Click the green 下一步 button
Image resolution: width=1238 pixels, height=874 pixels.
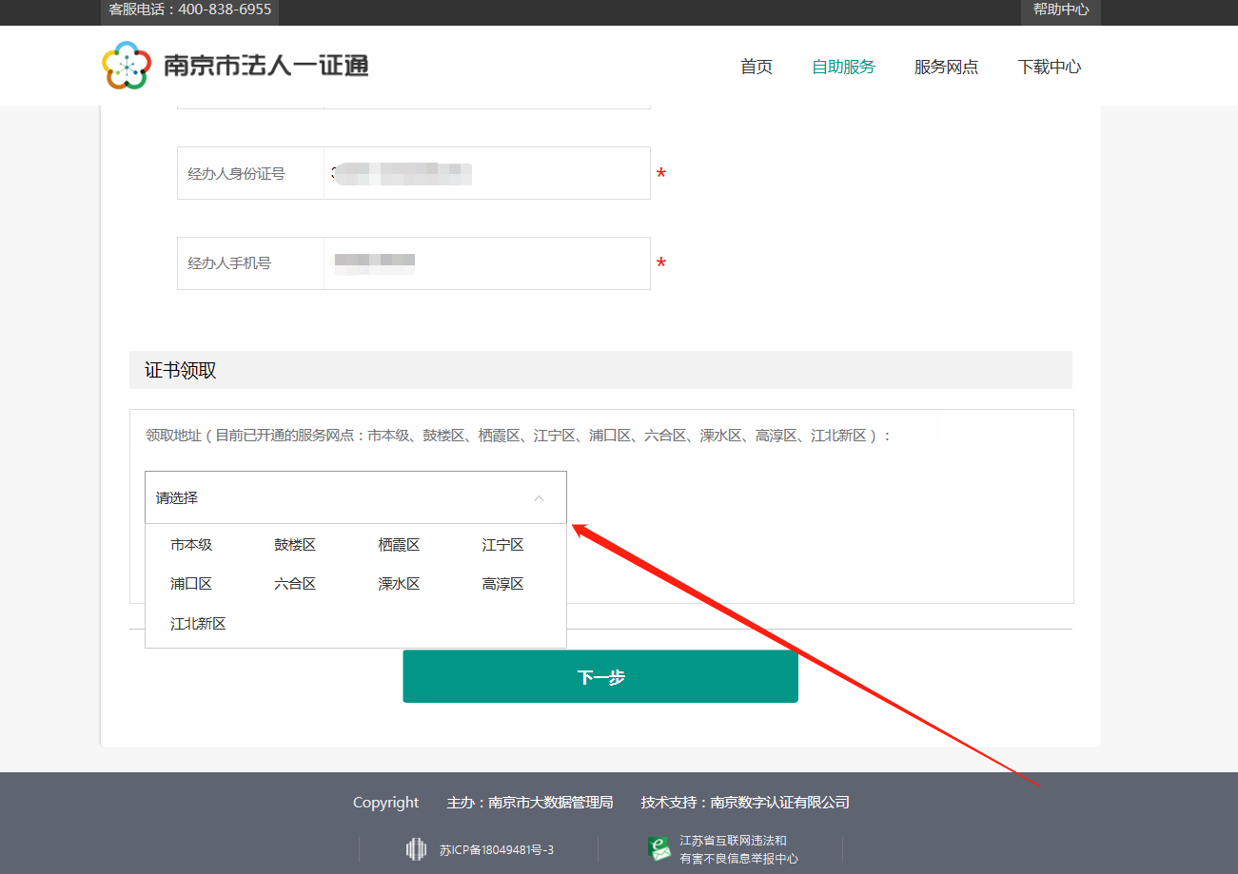[x=599, y=677]
